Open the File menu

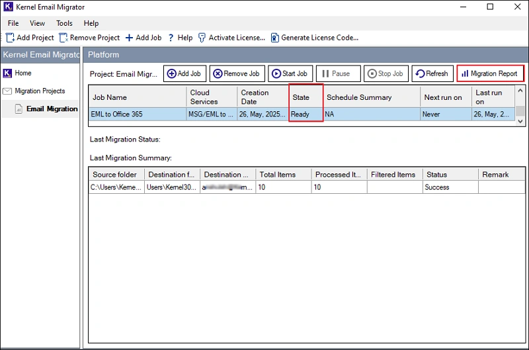click(x=13, y=23)
